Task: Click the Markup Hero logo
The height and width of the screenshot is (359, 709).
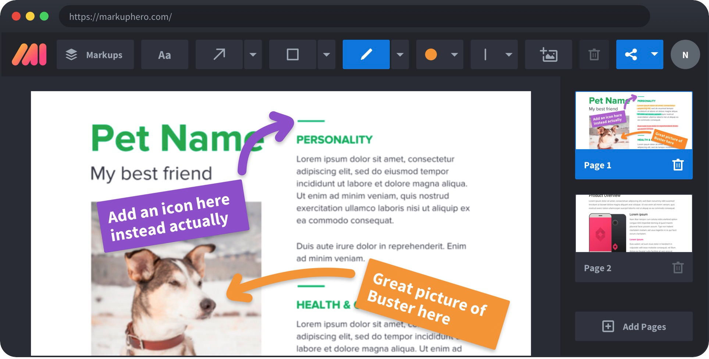Action: [x=29, y=55]
